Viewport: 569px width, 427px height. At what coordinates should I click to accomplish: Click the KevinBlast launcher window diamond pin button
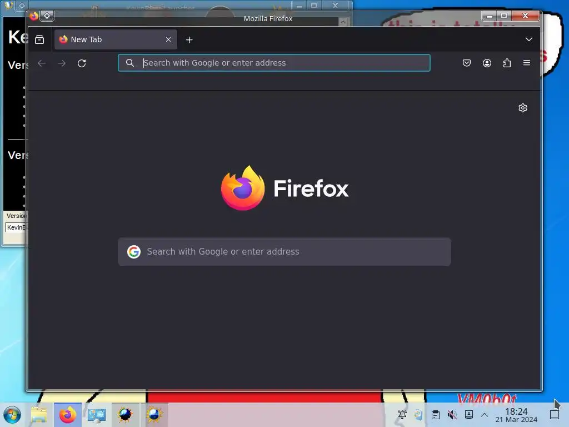22,6
